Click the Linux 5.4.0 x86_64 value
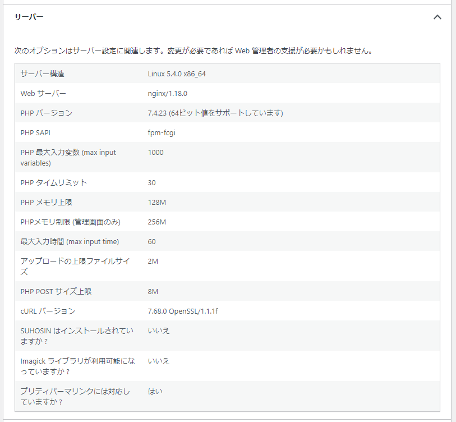 [173, 74]
